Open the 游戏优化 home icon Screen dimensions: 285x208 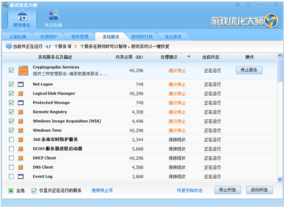click(22, 15)
